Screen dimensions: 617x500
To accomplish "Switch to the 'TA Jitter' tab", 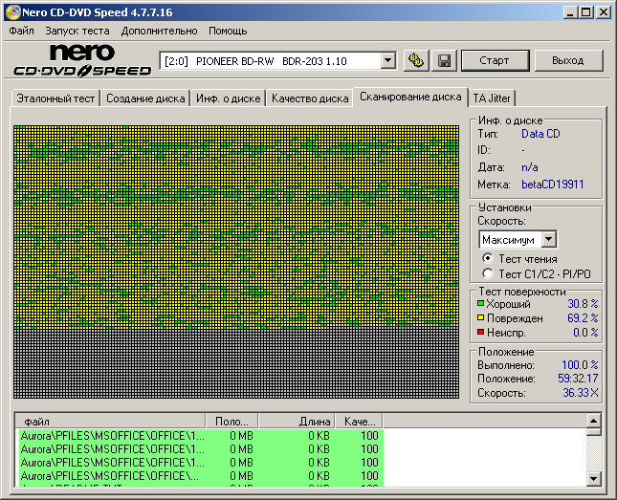I will (492, 98).
